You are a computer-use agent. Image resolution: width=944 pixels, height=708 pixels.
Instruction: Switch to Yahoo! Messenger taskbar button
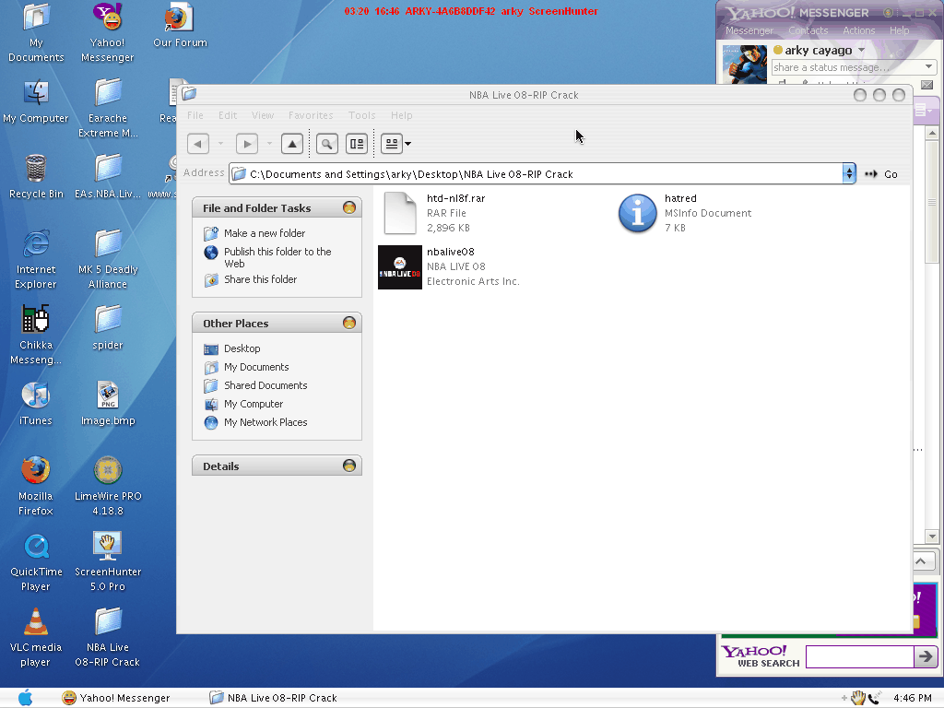point(117,698)
